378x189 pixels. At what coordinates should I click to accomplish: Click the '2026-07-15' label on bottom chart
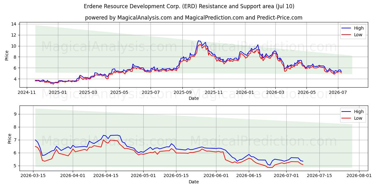point(319,176)
